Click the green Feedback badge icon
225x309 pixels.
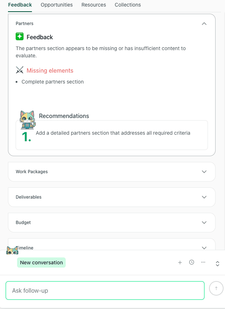(x=20, y=37)
